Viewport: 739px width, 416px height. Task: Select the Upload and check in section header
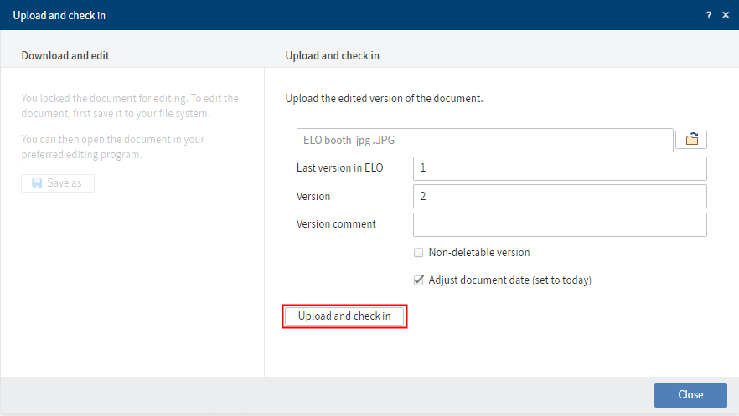(x=332, y=56)
